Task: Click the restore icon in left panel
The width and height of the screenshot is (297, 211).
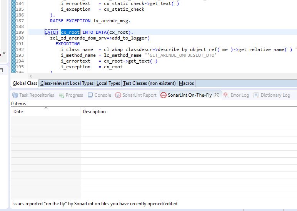Action: [2, 70]
